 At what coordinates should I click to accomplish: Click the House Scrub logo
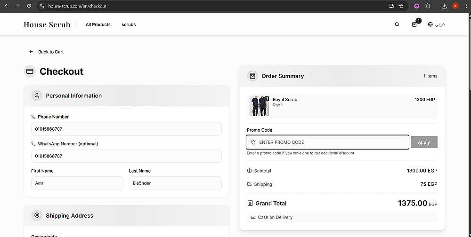[47, 24]
